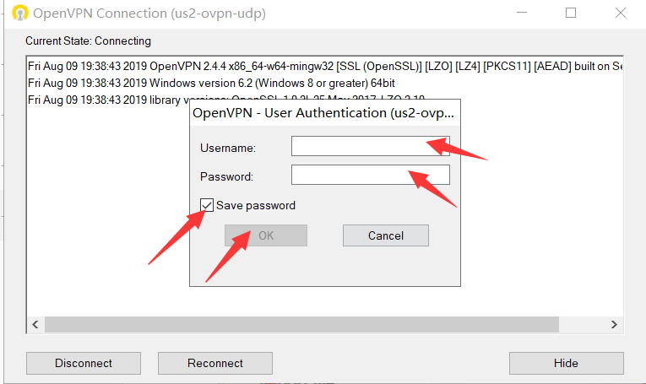Image resolution: width=646 pixels, height=384 pixels.
Task: Focus the Username input field
Action: pyautogui.click(x=370, y=147)
